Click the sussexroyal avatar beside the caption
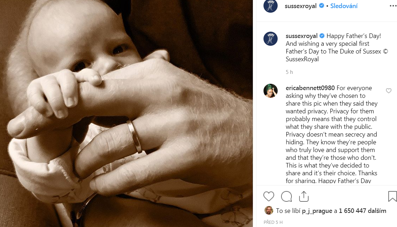Screen dimensions: 397x227 271,38
